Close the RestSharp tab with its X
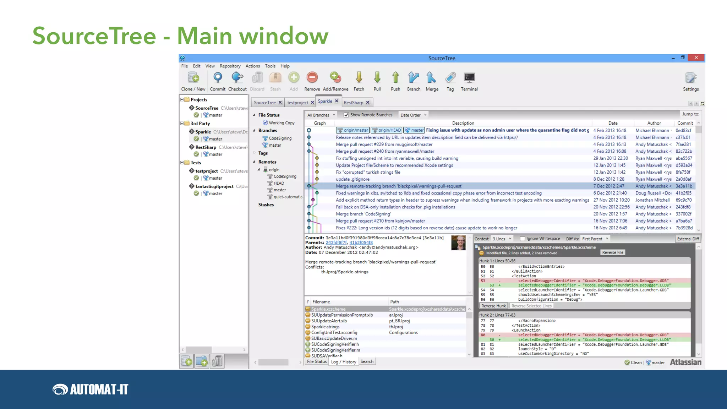This screenshot has width=727, height=409. coord(368,102)
